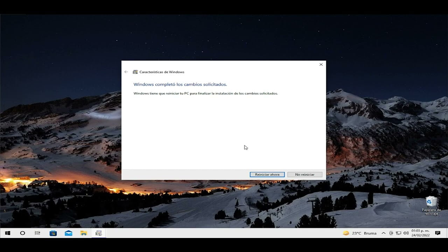Choose the No reiniciar button
Screen dimensions: 448x252
coord(304,174)
